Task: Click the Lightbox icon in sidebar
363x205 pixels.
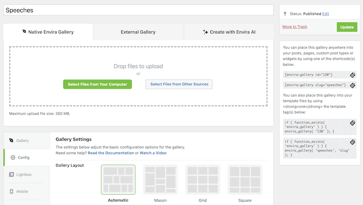Action: tap(11, 175)
